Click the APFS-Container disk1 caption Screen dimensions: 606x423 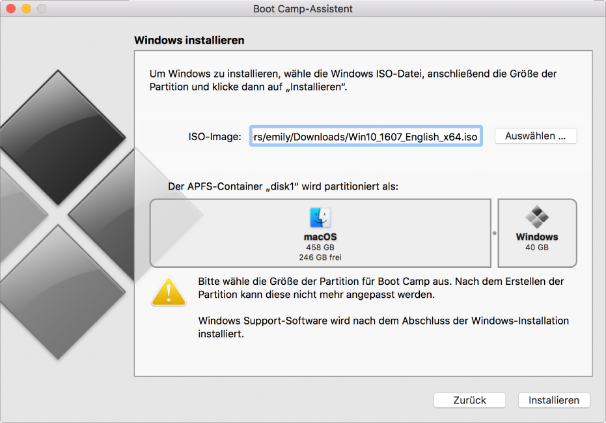(x=283, y=186)
